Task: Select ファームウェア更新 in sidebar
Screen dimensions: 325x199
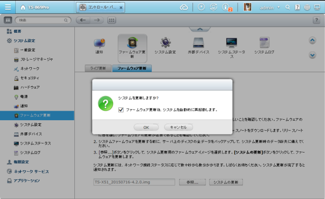Action: 37,116
